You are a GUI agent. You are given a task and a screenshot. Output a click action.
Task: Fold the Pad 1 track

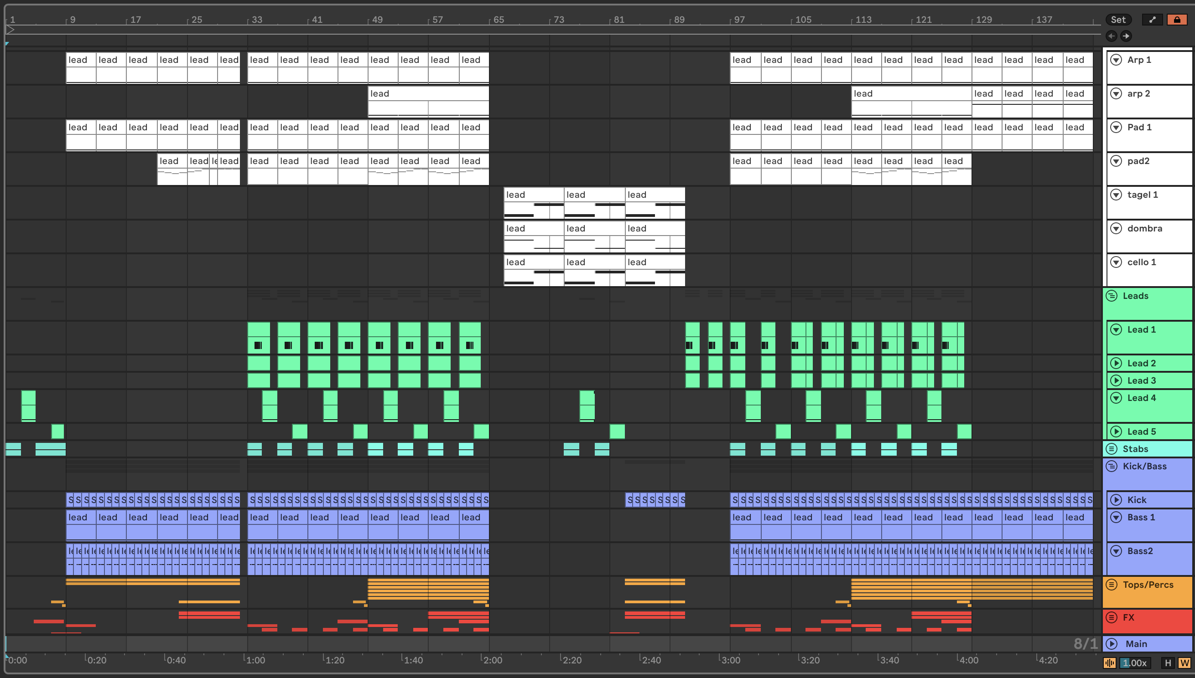point(1116,127)
